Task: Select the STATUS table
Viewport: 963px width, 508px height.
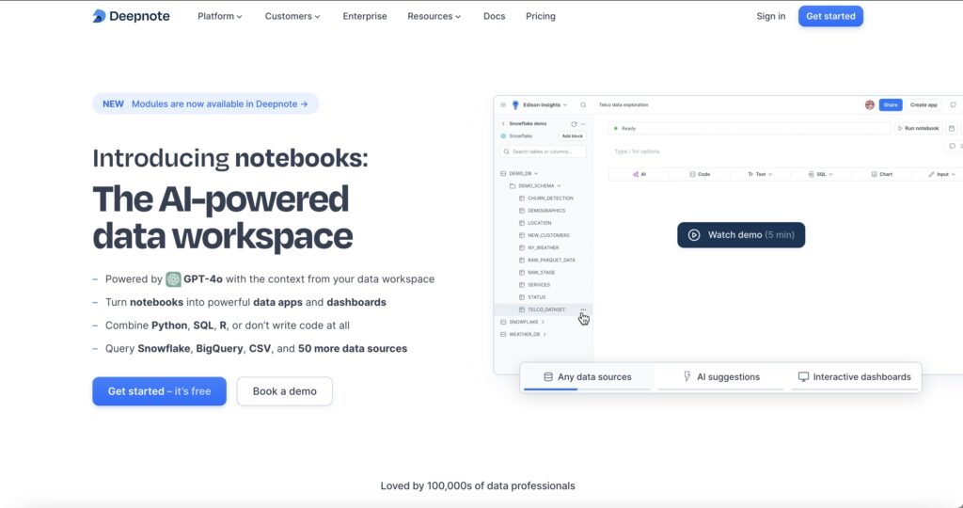Action: (x=532, y=297)
